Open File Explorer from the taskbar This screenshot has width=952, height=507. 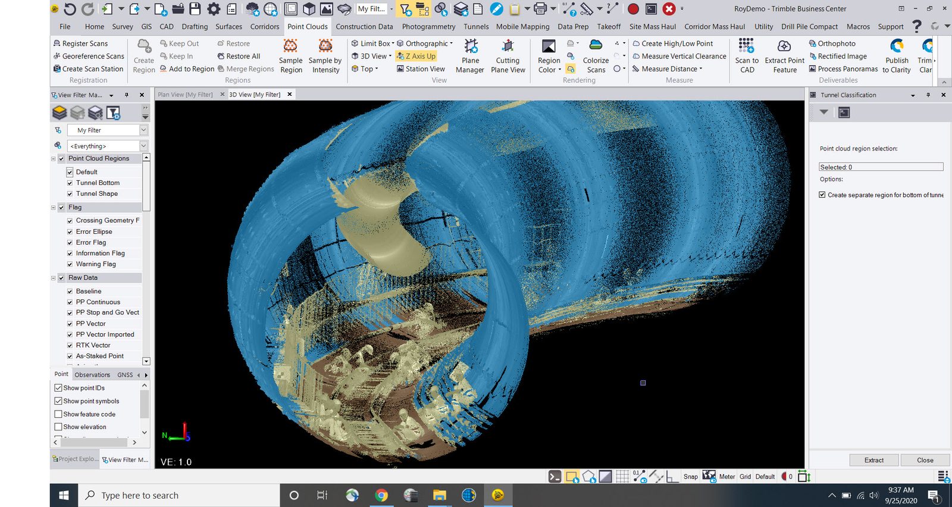tap(440, 495)
